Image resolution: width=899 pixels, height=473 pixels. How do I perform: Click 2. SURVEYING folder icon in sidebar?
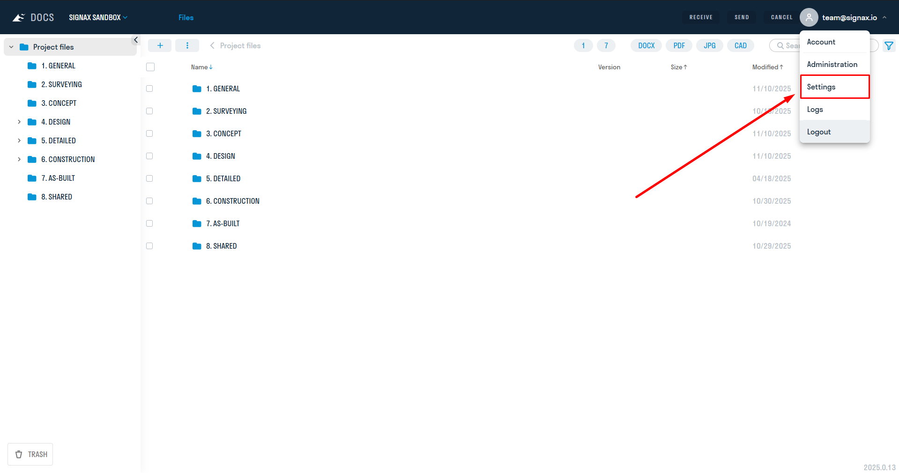click(x=32, y=84)
